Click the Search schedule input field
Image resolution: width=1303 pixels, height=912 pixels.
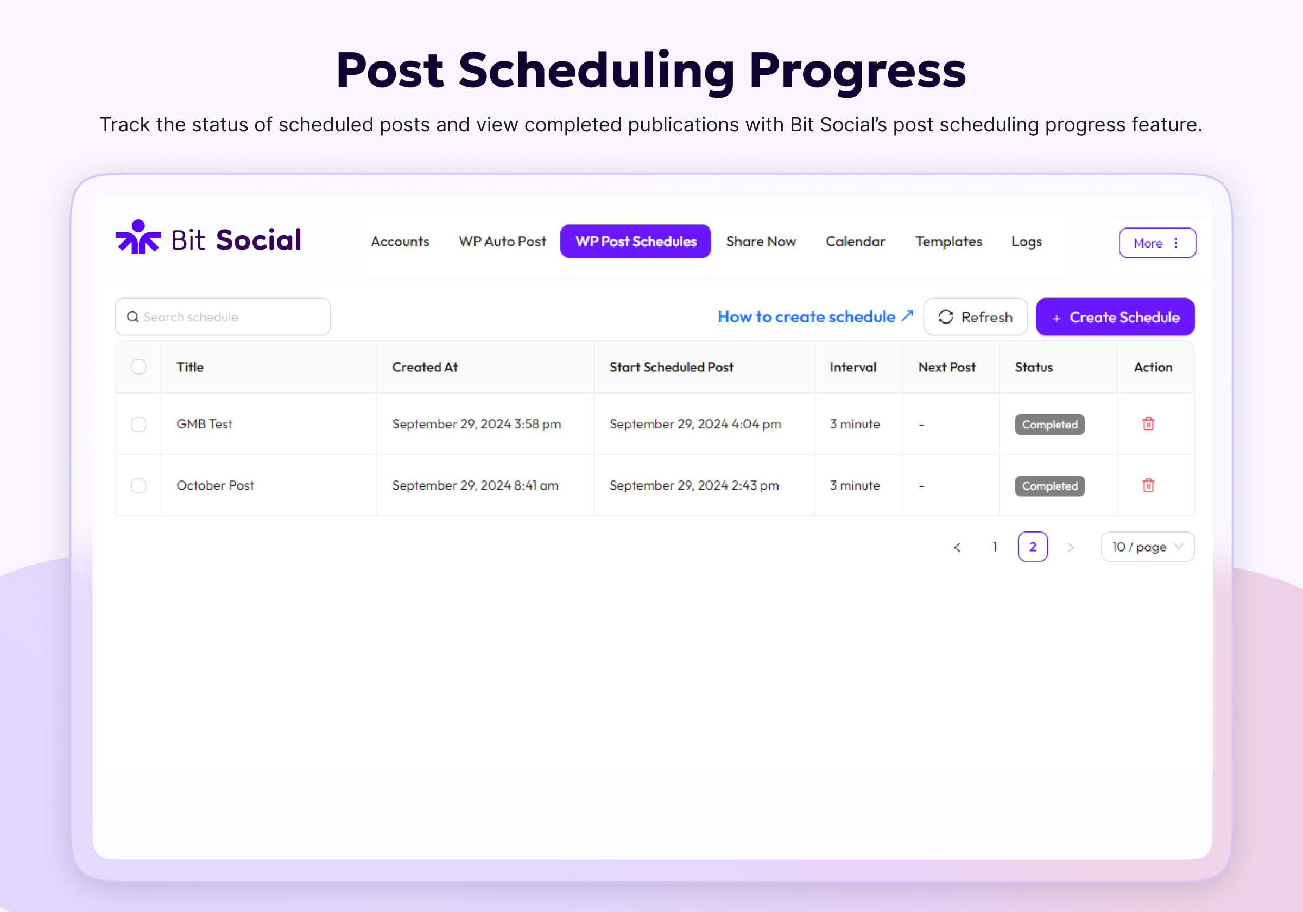click(221, 317)
